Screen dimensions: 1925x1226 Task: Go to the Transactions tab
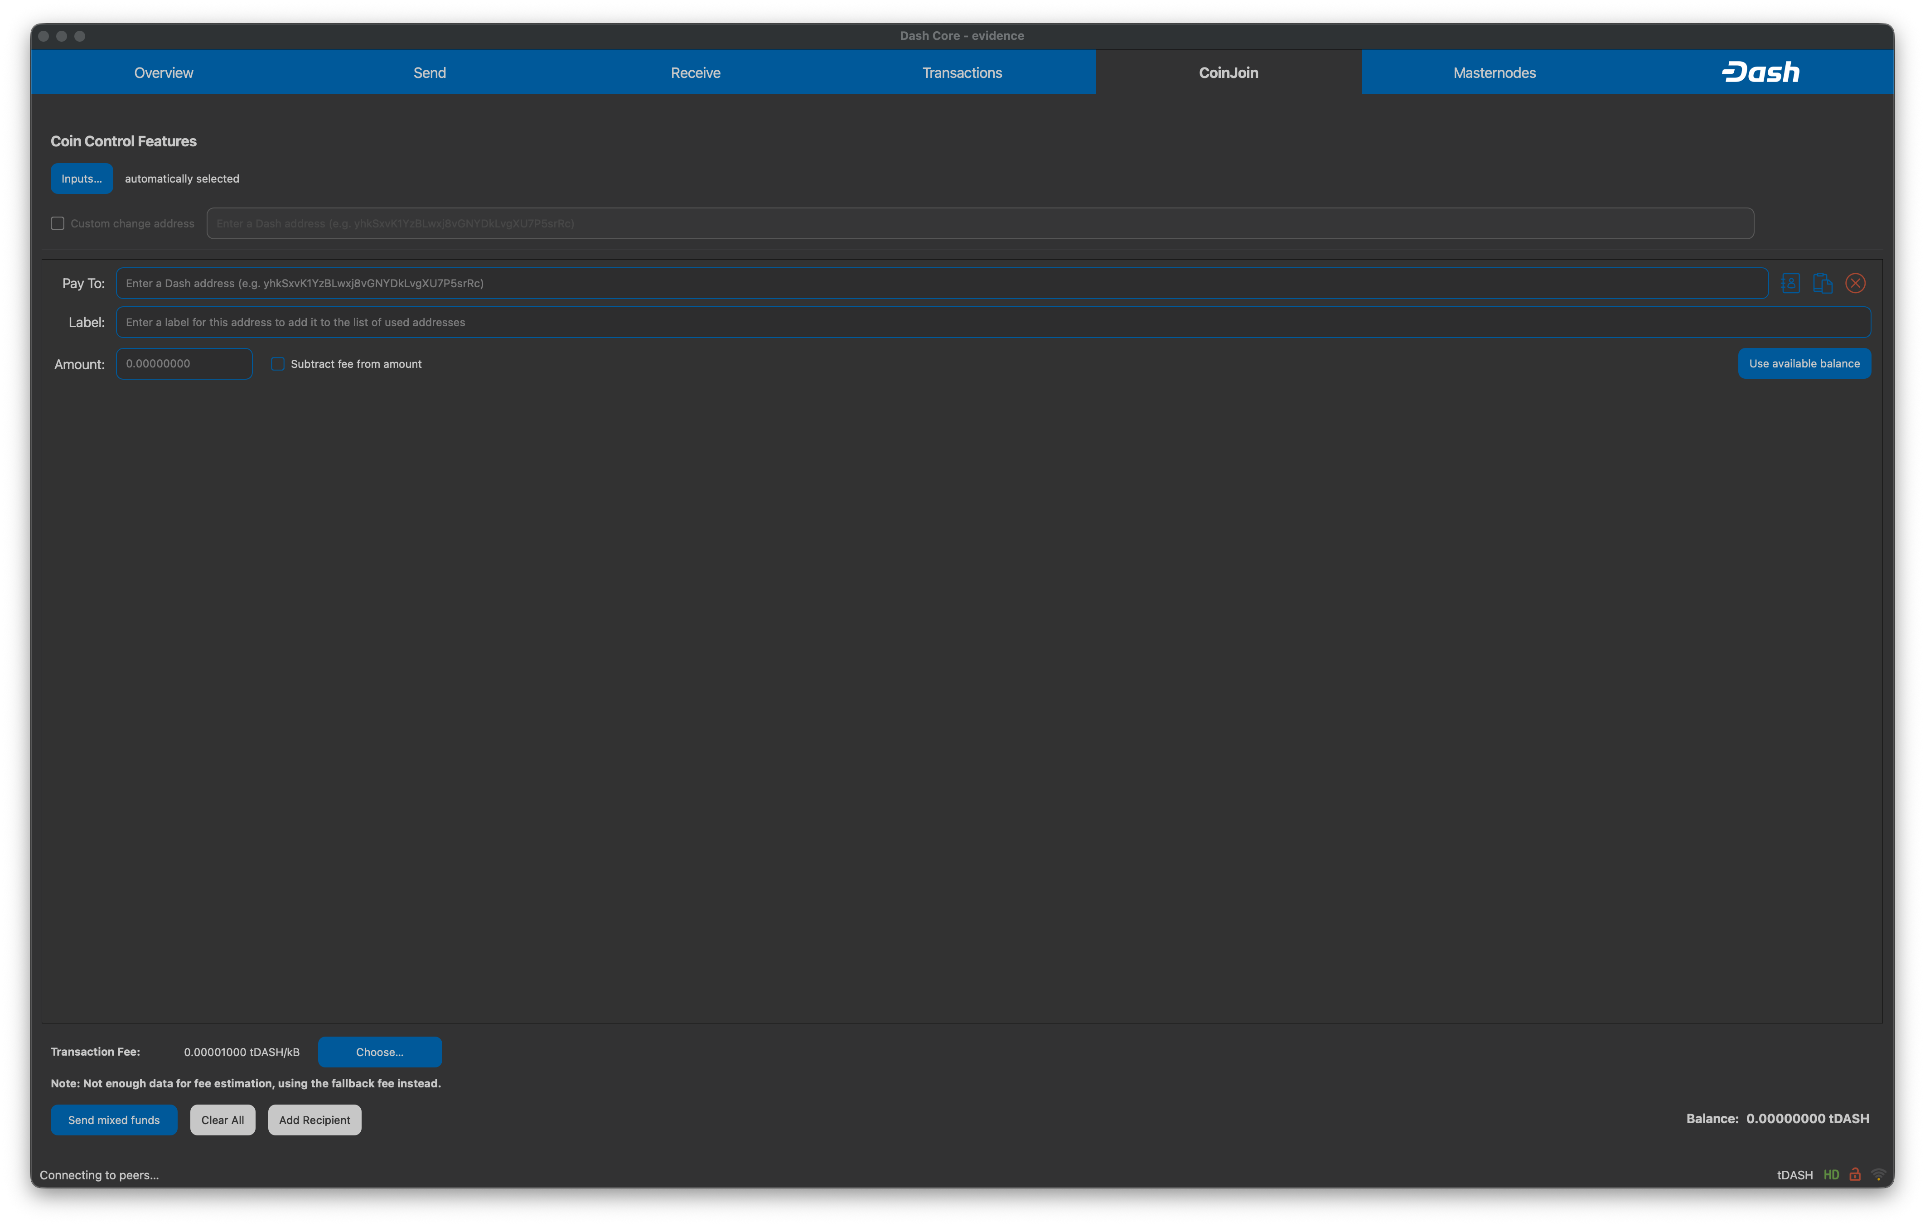pos(962,72)
